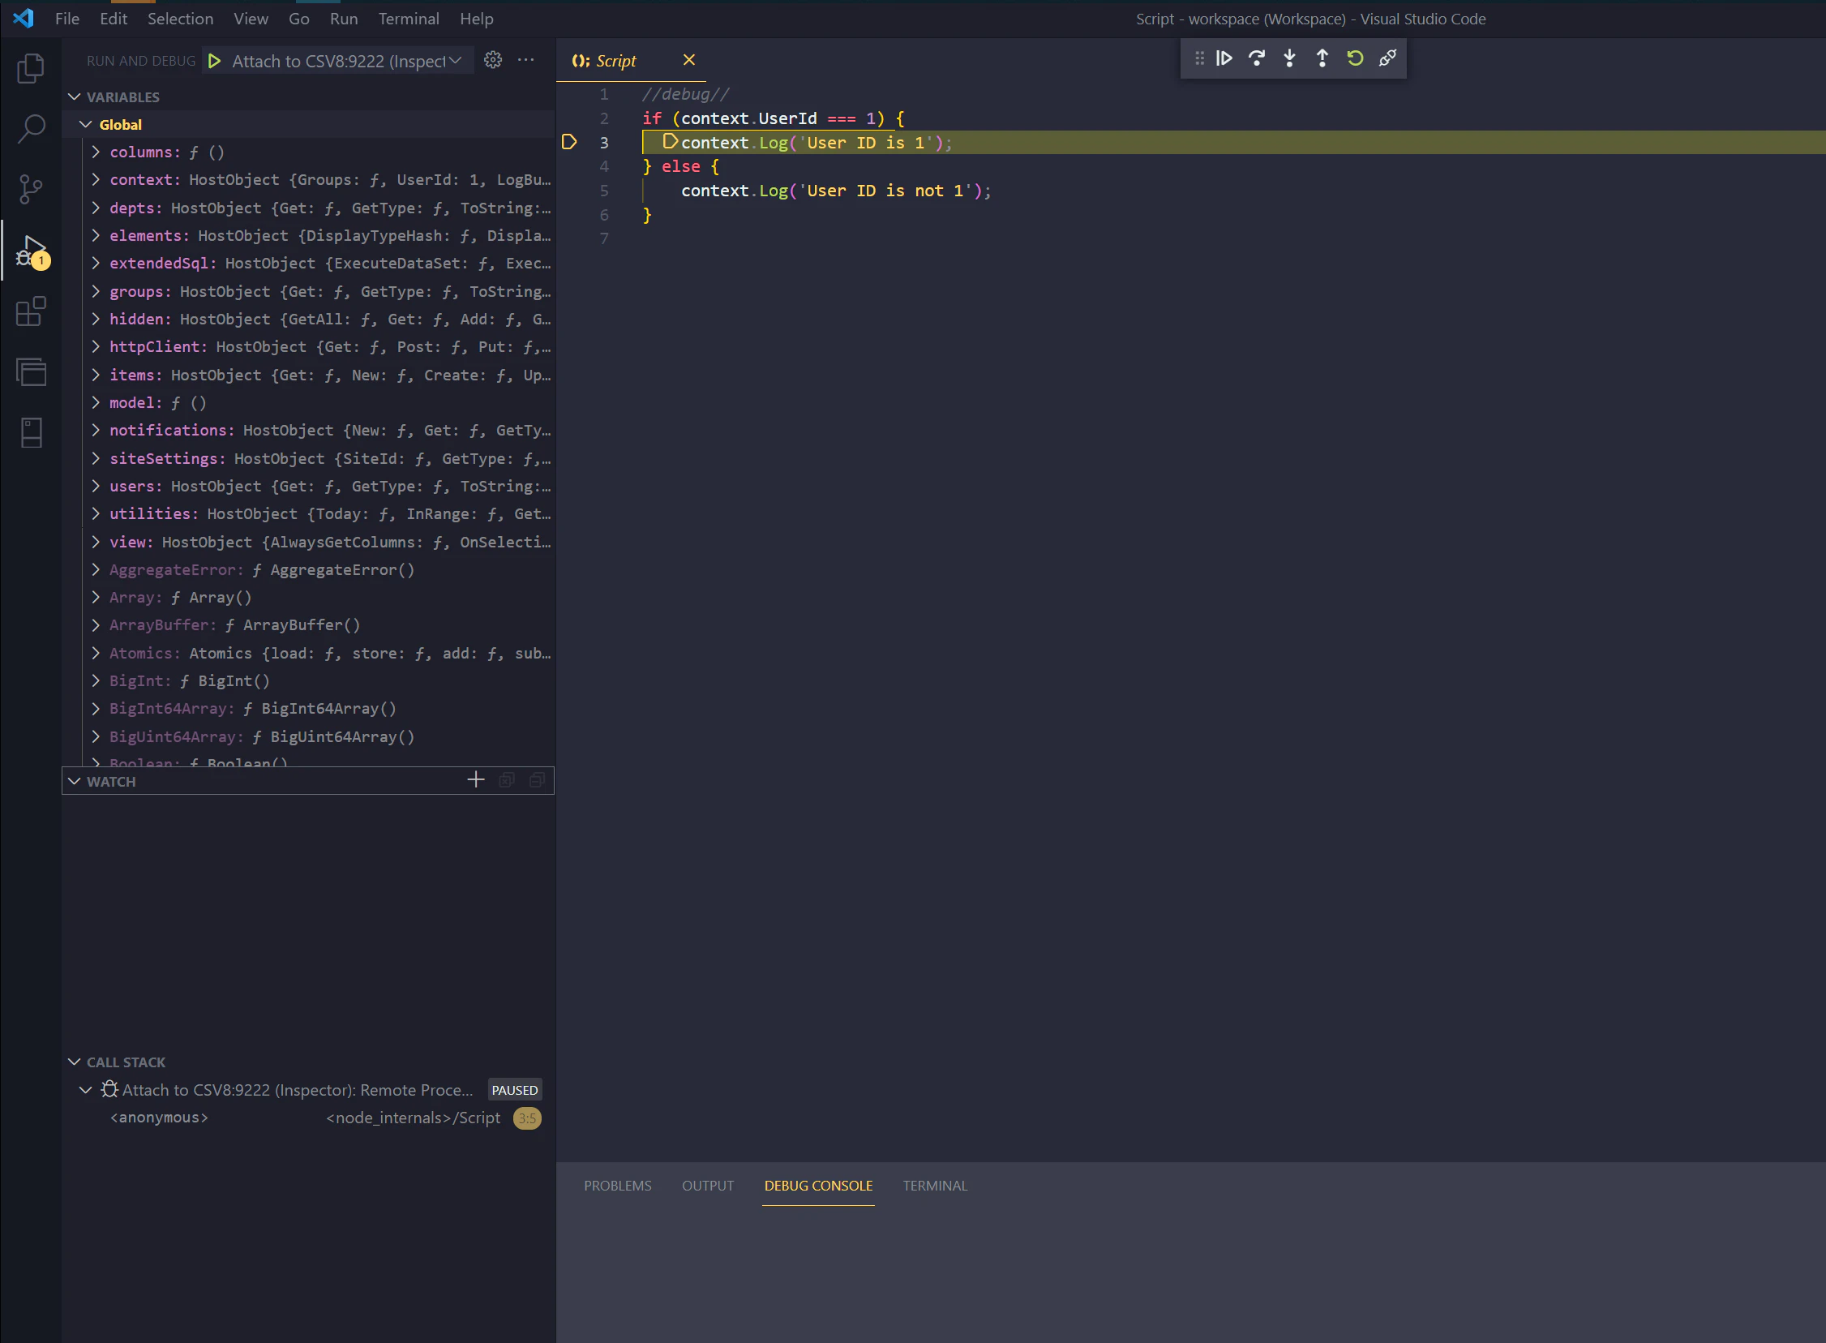
Task: Open the Search view in activity bar
Action: click(x=31, y=128)
